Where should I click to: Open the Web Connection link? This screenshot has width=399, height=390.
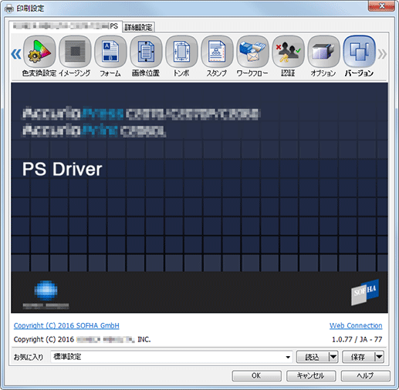pyautogui.click(x=356, y=325)
